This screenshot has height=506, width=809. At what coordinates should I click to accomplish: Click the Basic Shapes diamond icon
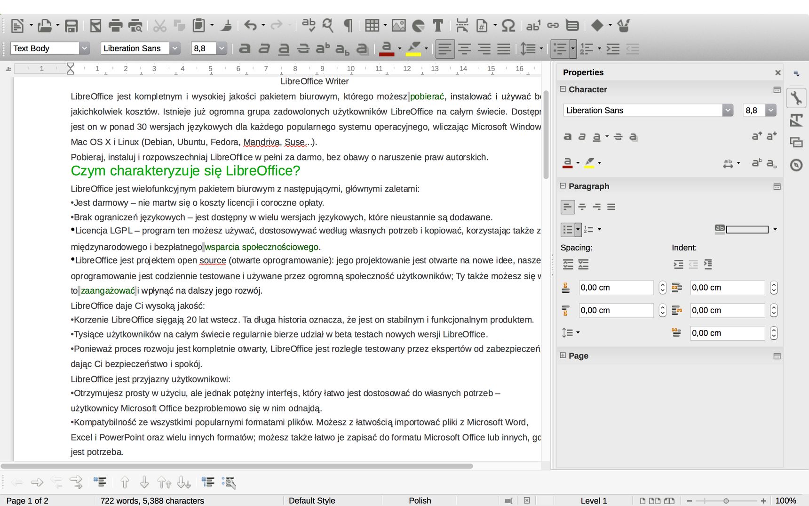(x=597, y=25)
